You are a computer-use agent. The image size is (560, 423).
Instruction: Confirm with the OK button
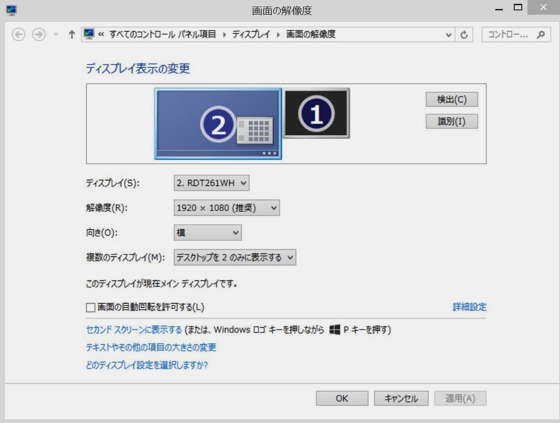click(x=342, y=398)
